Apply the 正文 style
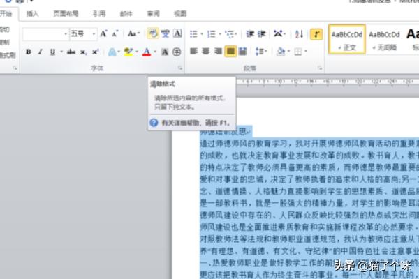This screenshot has width=419, height=279. [347, 39]
